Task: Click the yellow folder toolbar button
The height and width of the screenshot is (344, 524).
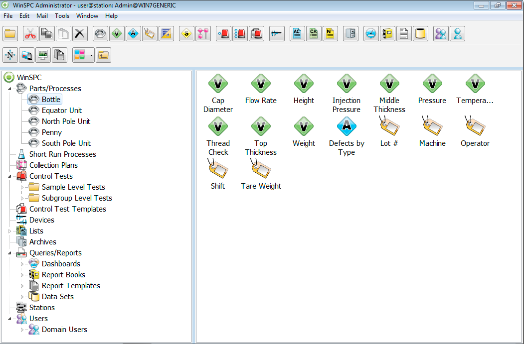Action: [x=10, y=34]
